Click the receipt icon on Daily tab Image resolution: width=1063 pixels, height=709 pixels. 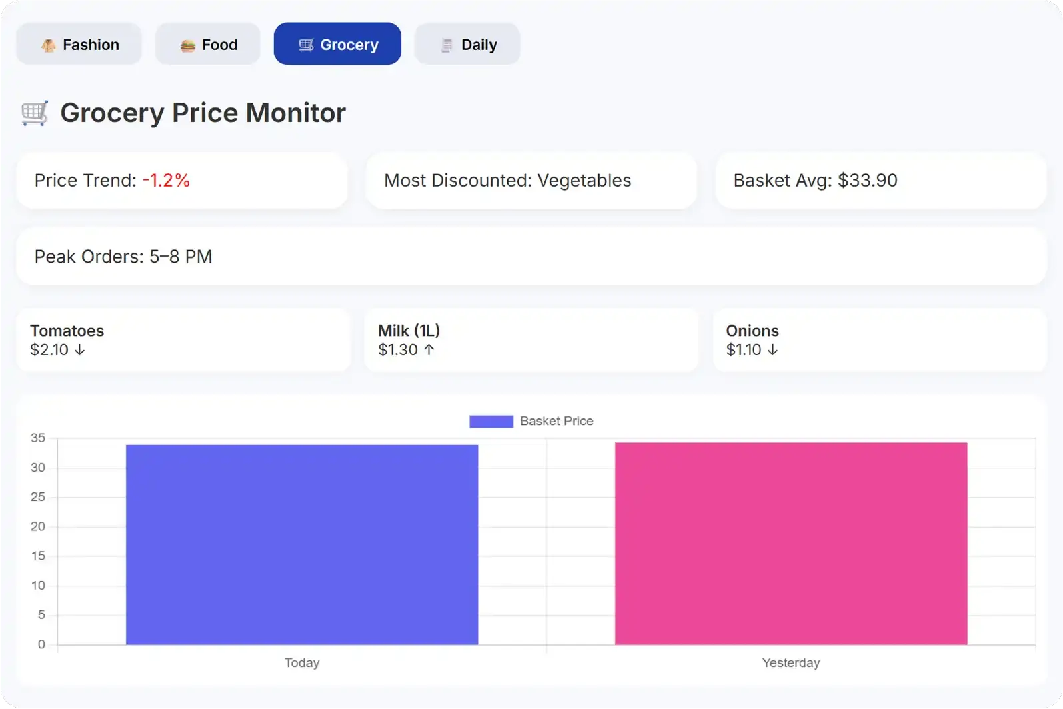click(447, 45)
